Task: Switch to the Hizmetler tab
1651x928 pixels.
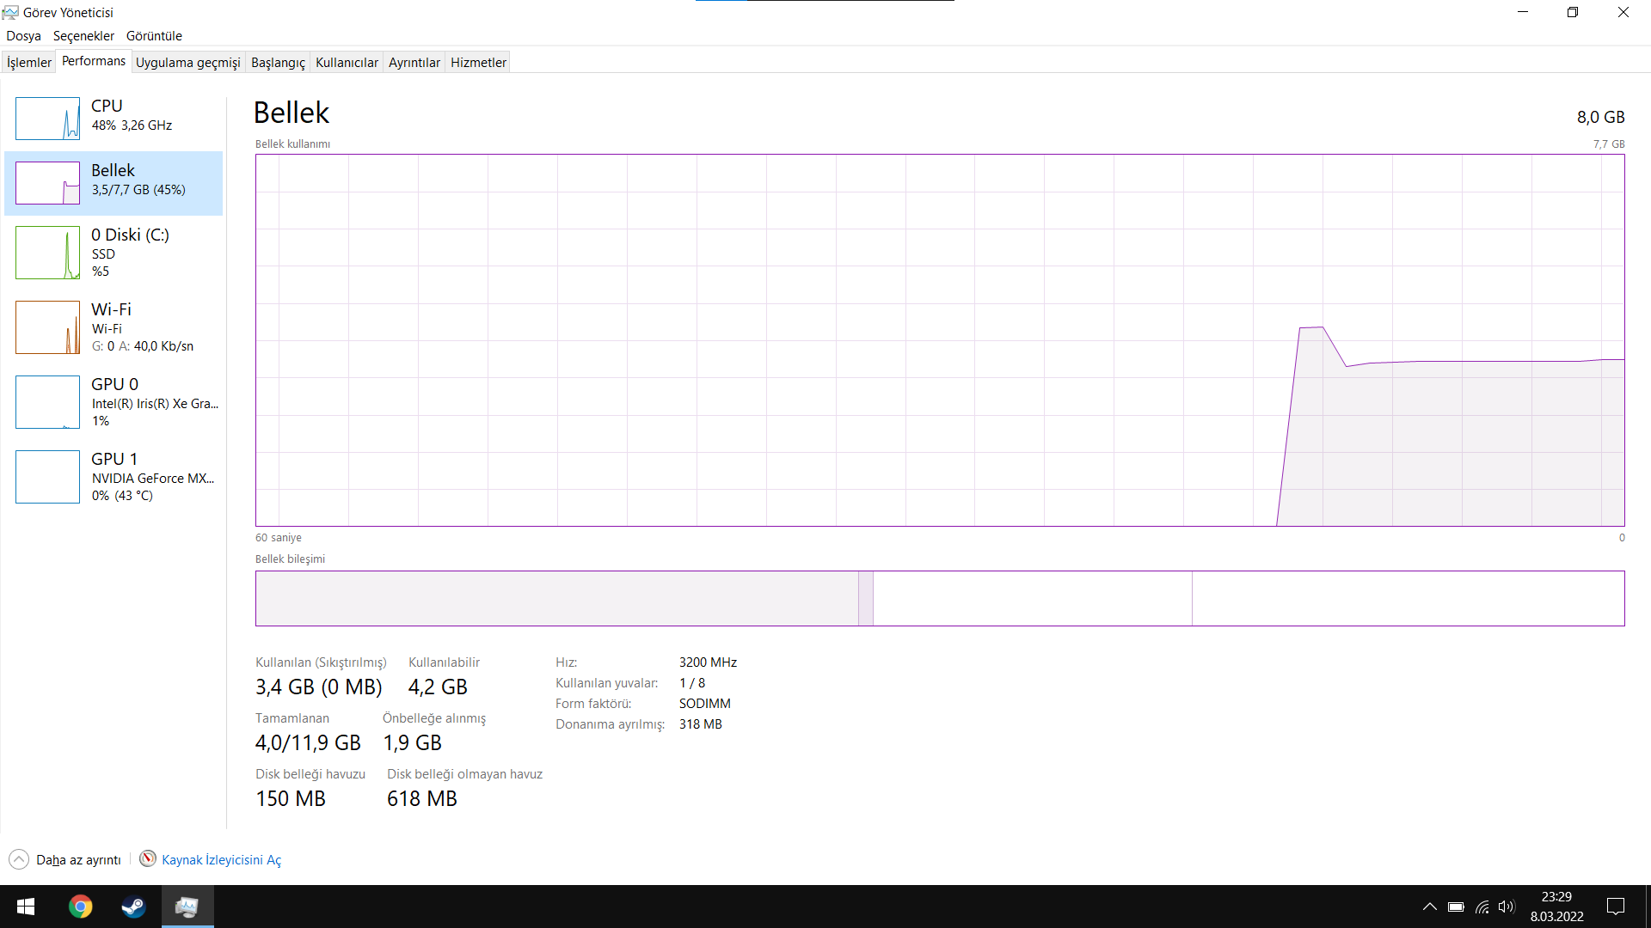Action: tap(478, 63)
